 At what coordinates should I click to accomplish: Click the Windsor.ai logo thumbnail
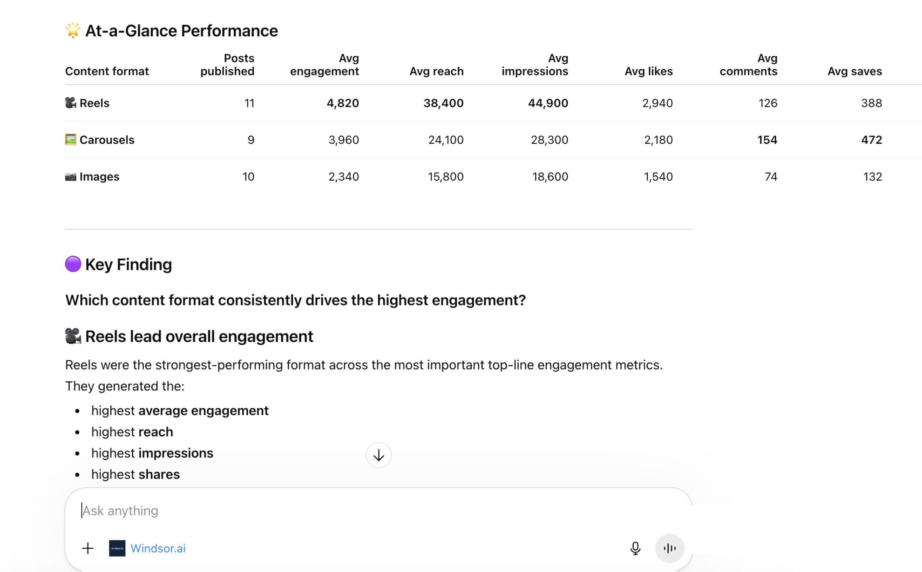pos(117,548)
